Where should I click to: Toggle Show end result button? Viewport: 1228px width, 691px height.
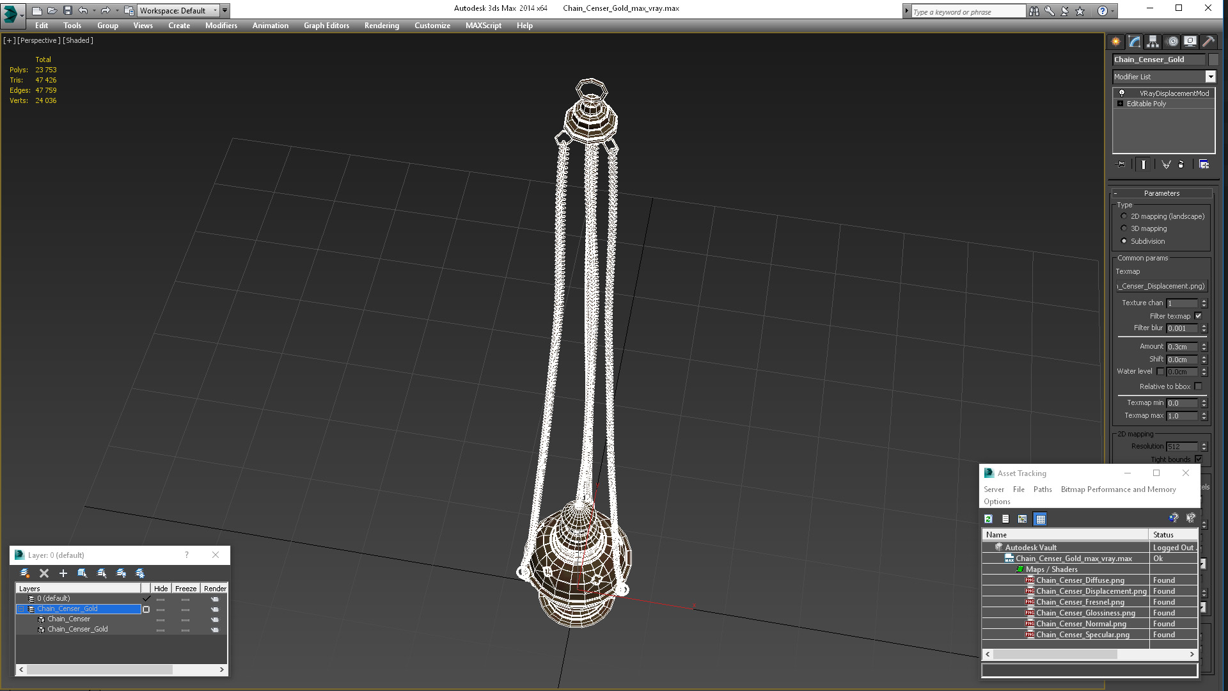pyautogui.click(x=1143, y=164)
